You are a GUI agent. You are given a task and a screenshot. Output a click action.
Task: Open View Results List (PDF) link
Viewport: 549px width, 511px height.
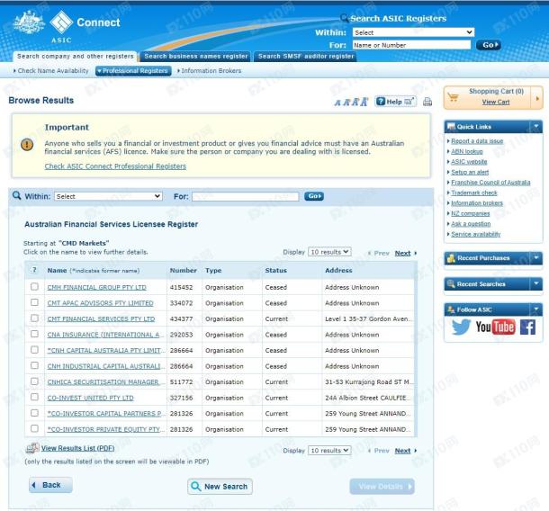(77, 448)
